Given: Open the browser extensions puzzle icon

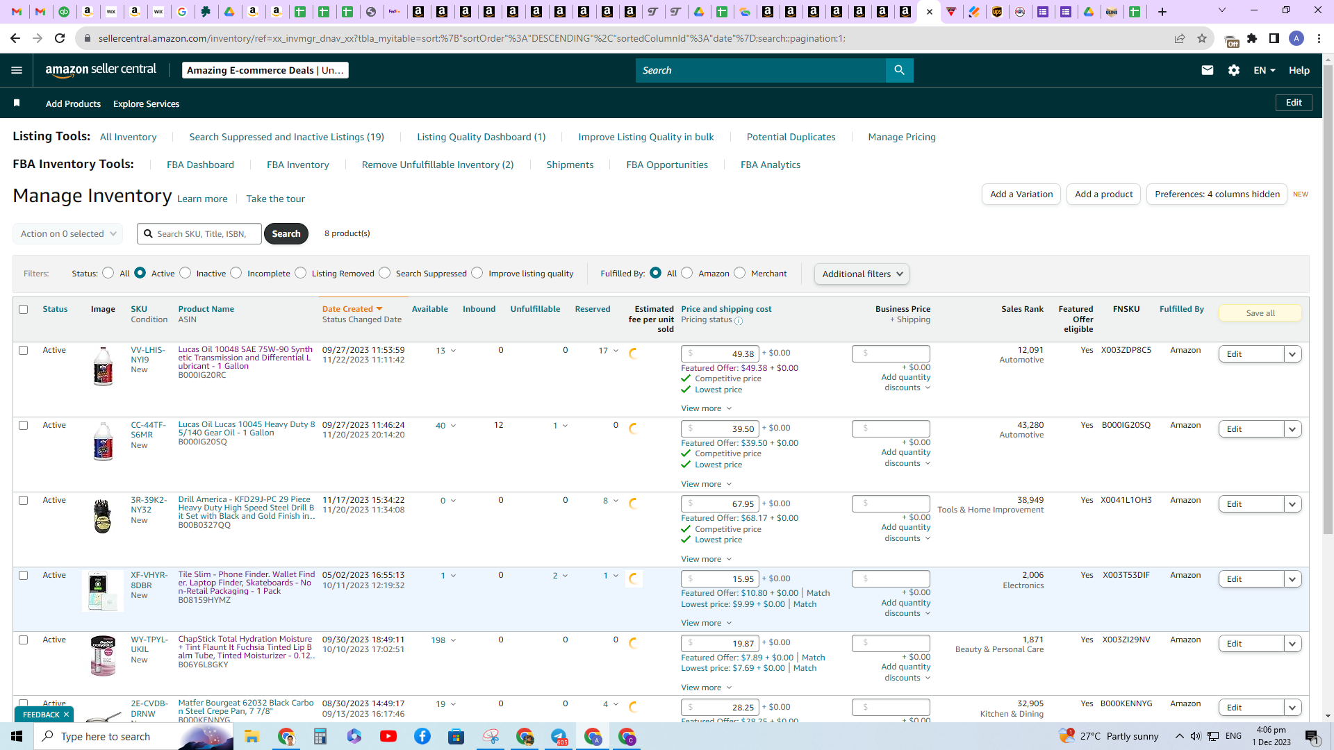Looking at the screenshot, I should coord(1252,38).
